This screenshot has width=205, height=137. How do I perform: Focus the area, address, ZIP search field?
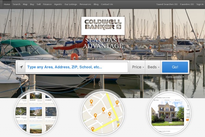point(77,67)
